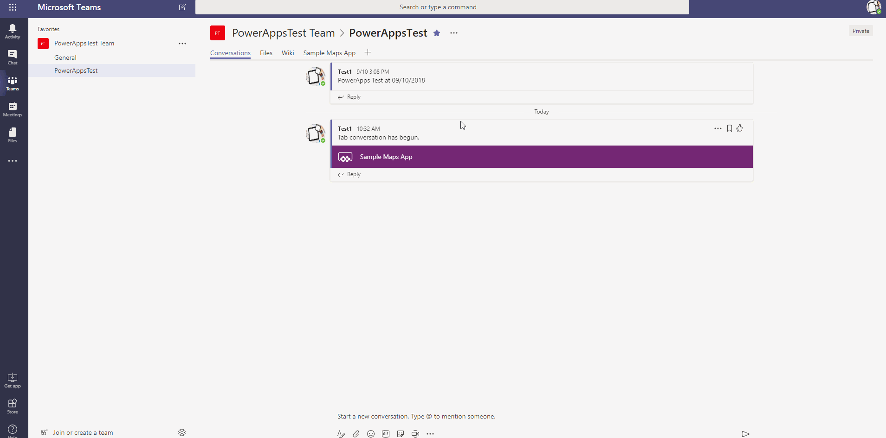Send the message with arrow icon
Screen dimensions: 886x438
coord(745,434)
